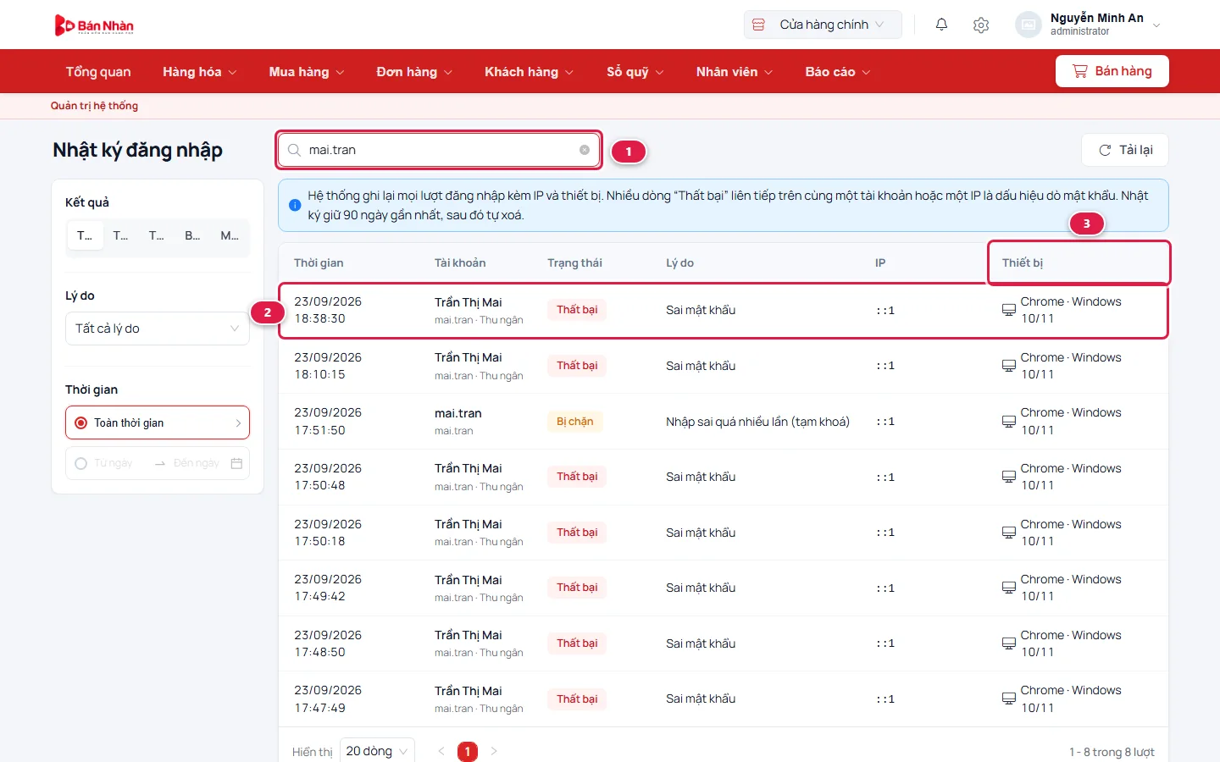The image size is (1220, 762).
Task: Go to next page arrow
Action: coord(494,751)
